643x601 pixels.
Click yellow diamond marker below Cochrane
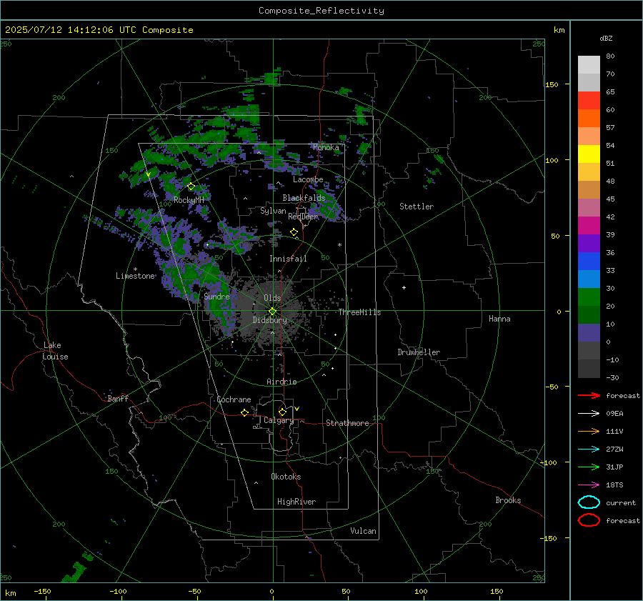[244, 413]
